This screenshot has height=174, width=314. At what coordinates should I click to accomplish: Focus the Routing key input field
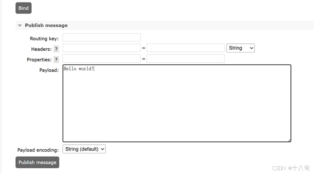(102, 37)
